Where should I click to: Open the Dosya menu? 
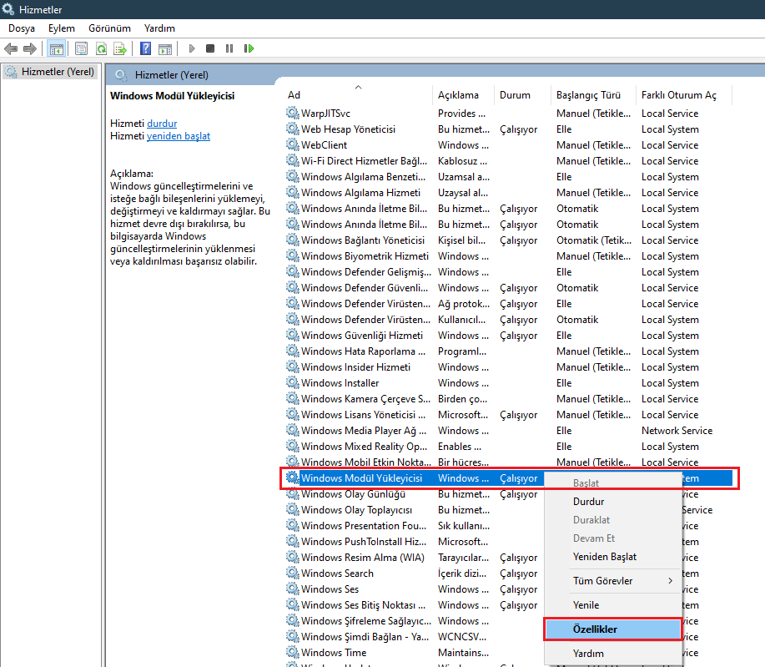tap(22, 28)
